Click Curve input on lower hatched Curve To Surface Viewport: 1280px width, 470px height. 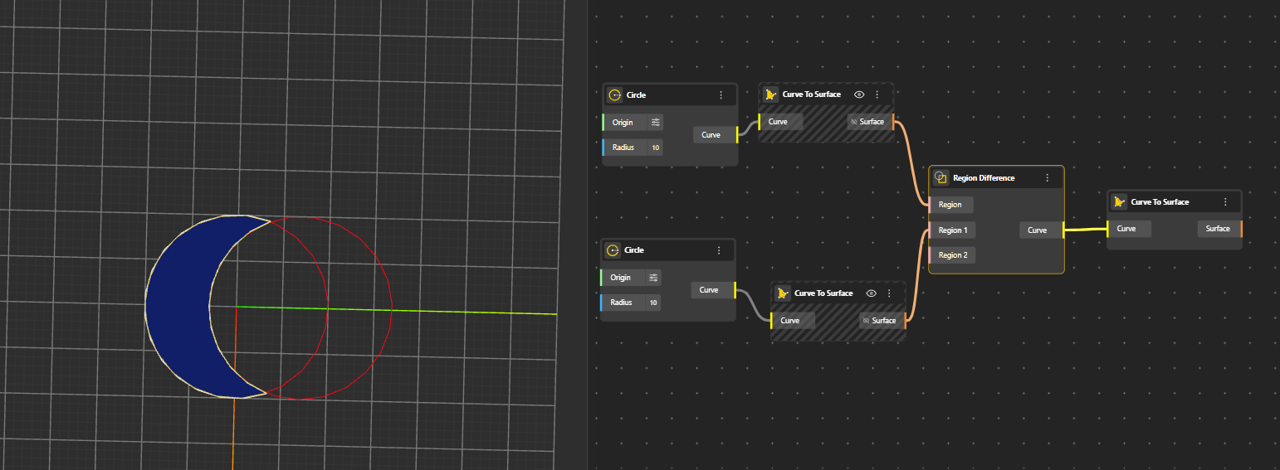click(x=793, y=321)
